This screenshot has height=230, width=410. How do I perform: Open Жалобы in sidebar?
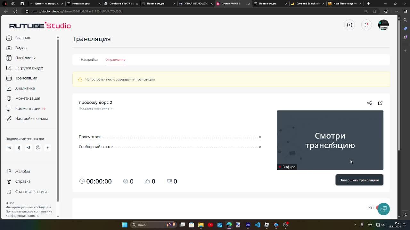click(22, 171)
